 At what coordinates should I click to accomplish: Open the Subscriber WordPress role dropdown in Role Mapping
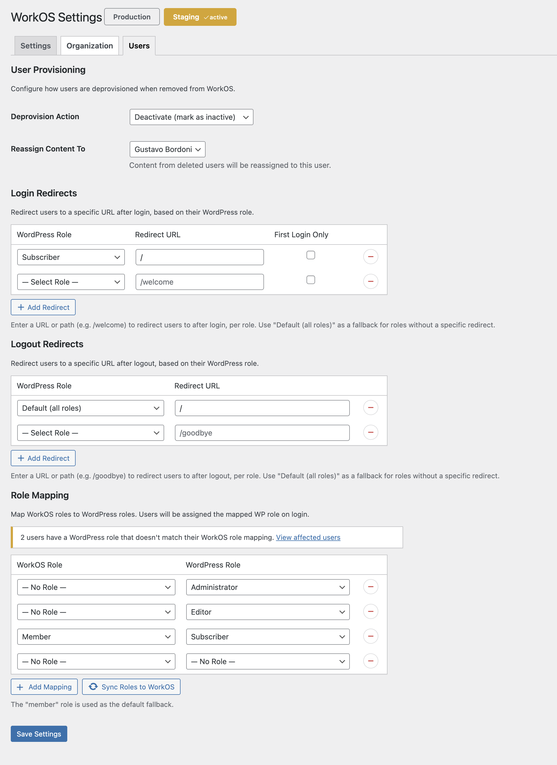(268, 637)
